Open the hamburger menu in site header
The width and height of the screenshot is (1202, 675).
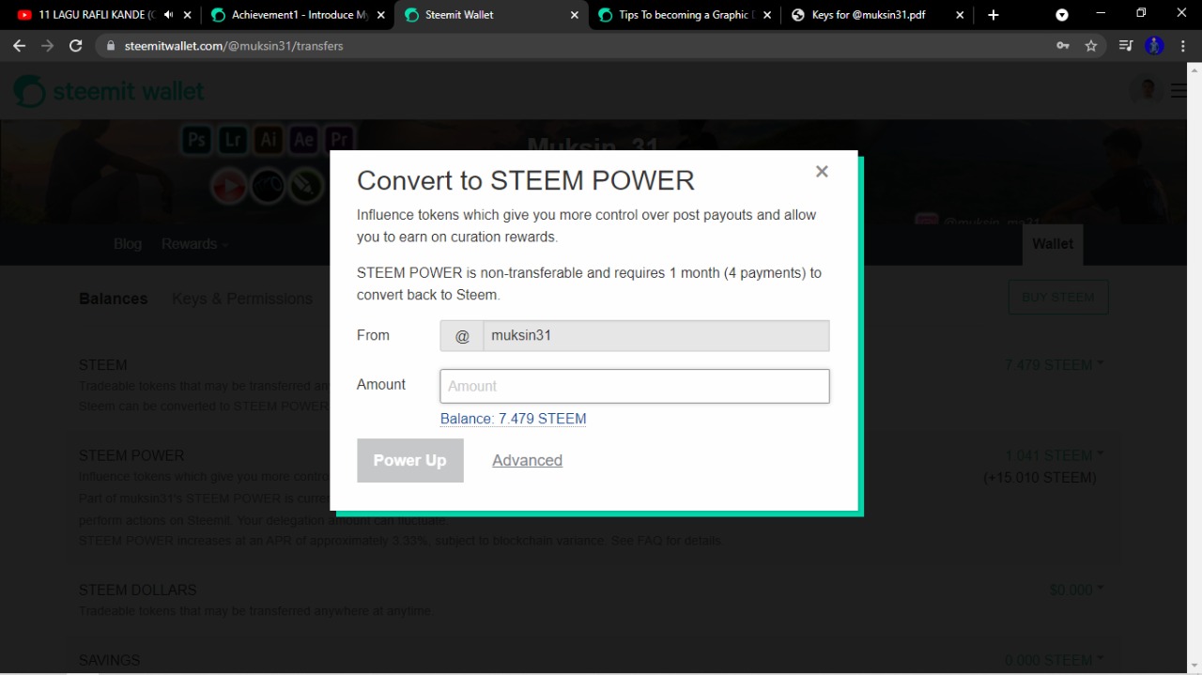(x=1179, y=91)
